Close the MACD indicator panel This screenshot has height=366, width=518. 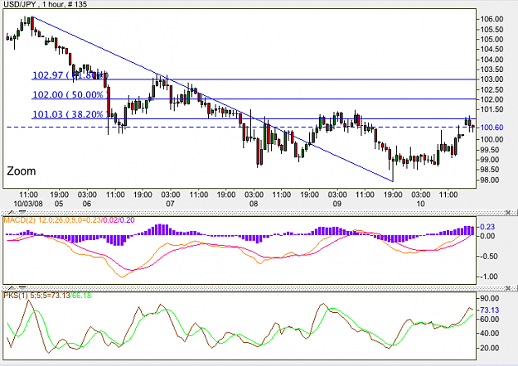[x=508, y=212]
